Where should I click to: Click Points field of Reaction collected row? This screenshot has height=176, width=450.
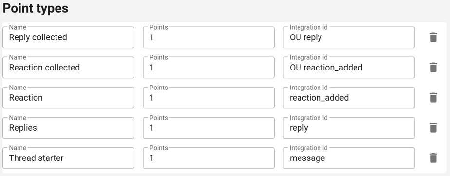pos(208,68)
